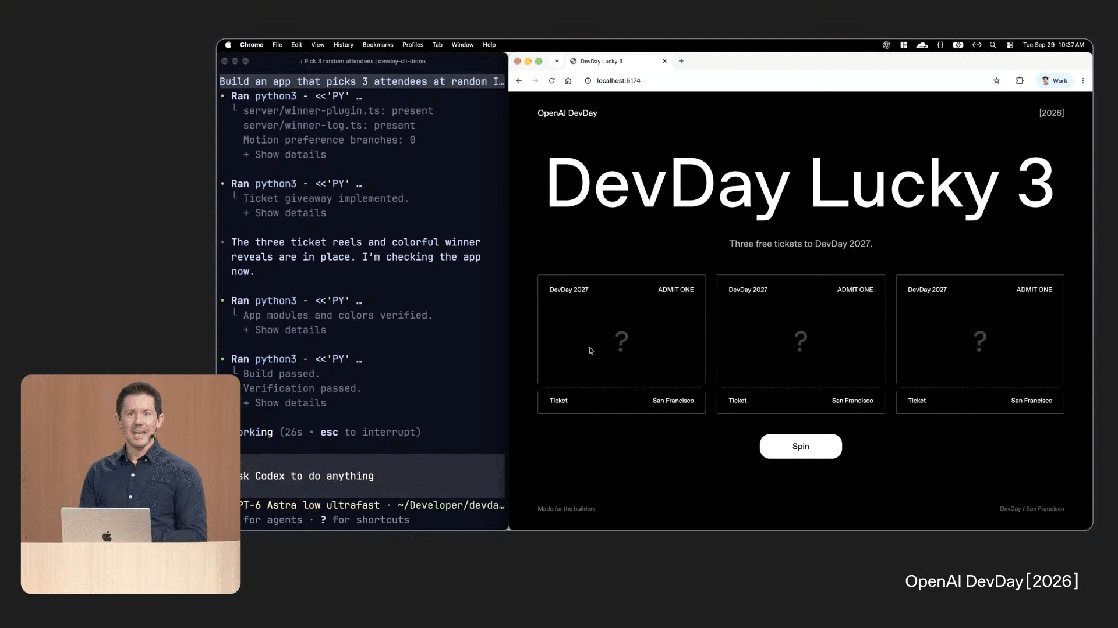Click the [2026] label on the page
The image size is (1118, 628).
click(x=1051, y=113)
